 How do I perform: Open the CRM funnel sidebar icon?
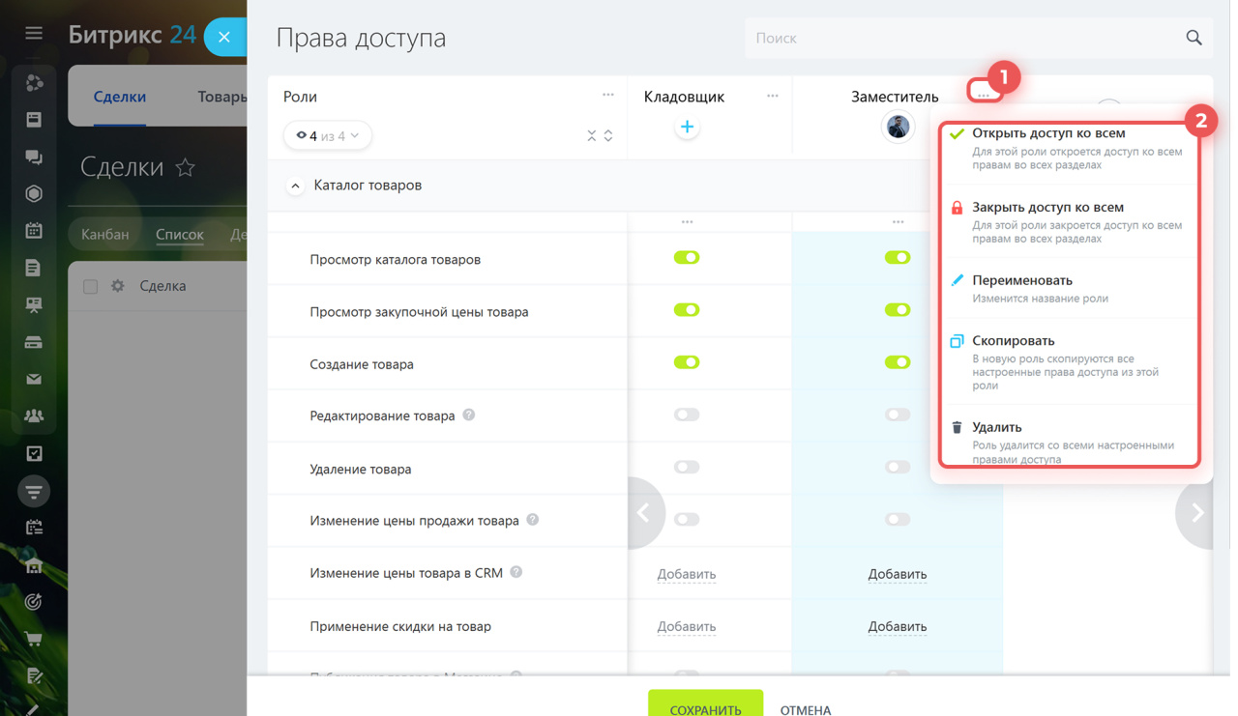(34, 492)
